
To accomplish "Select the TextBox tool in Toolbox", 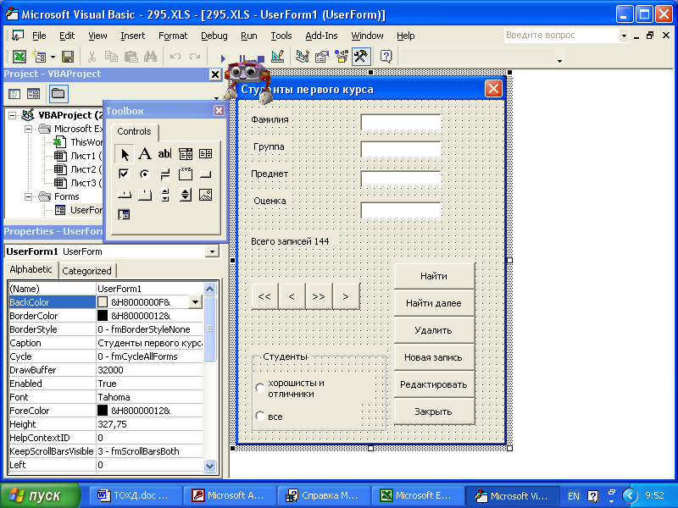I will point(164,154).
